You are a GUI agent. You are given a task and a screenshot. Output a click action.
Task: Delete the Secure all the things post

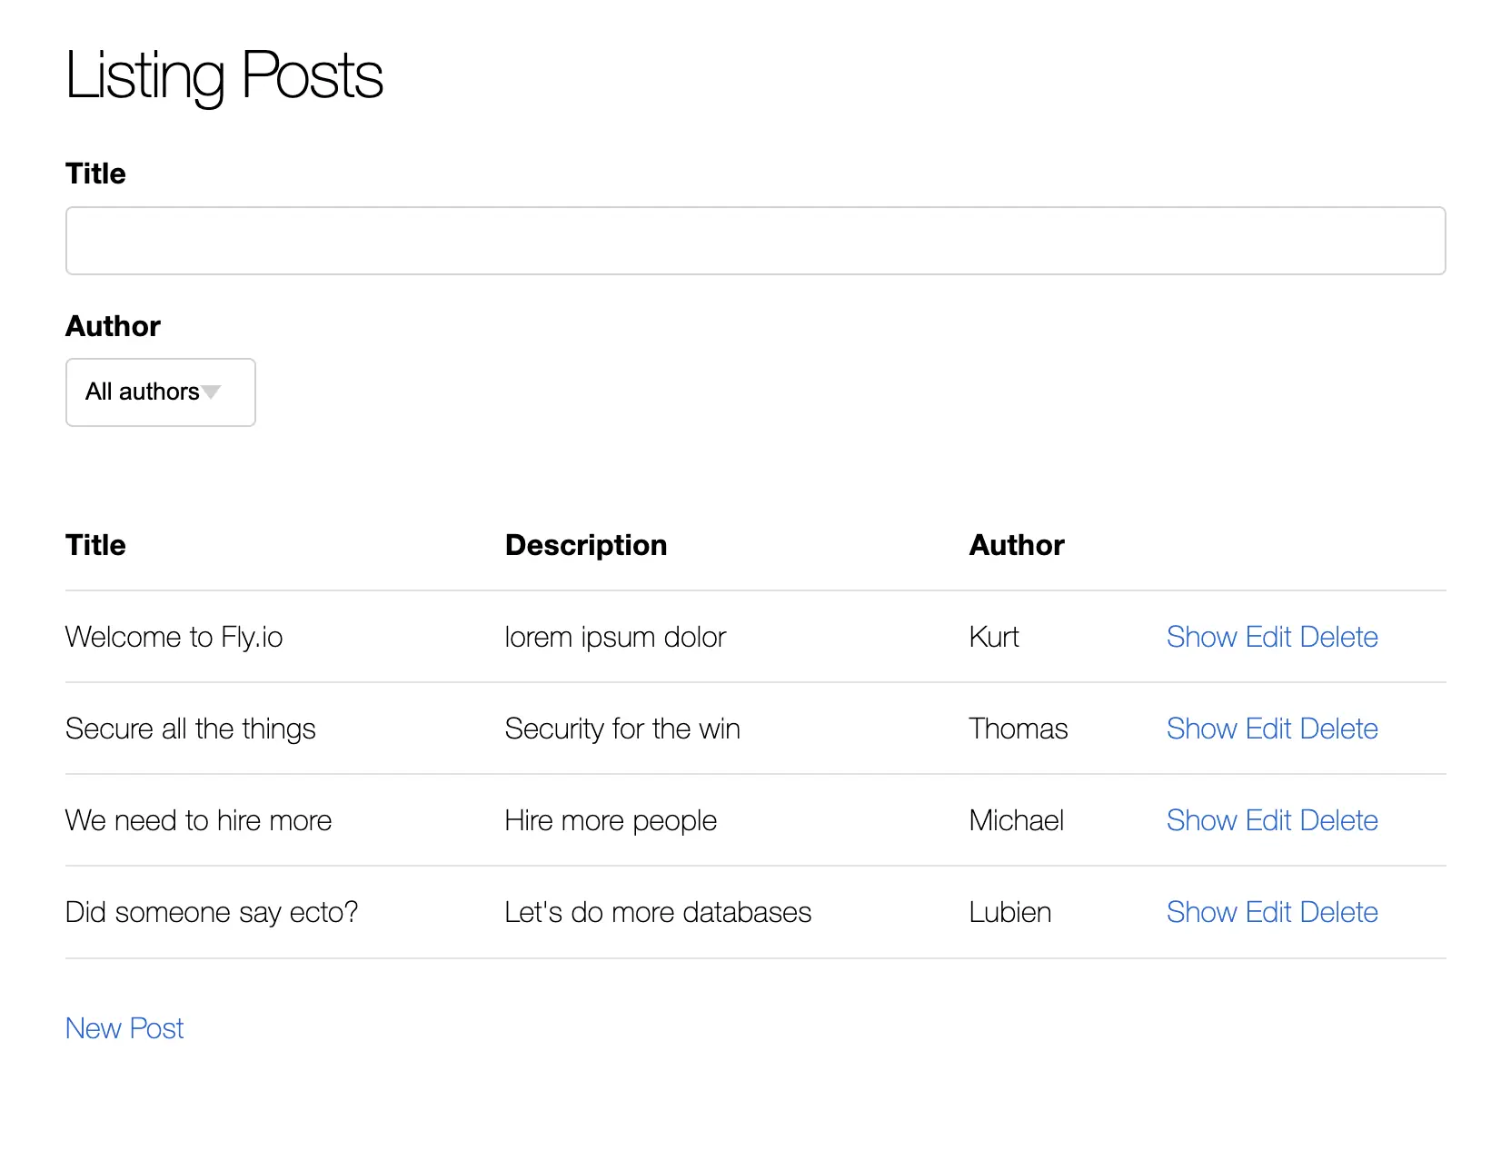pos(1338,729)
